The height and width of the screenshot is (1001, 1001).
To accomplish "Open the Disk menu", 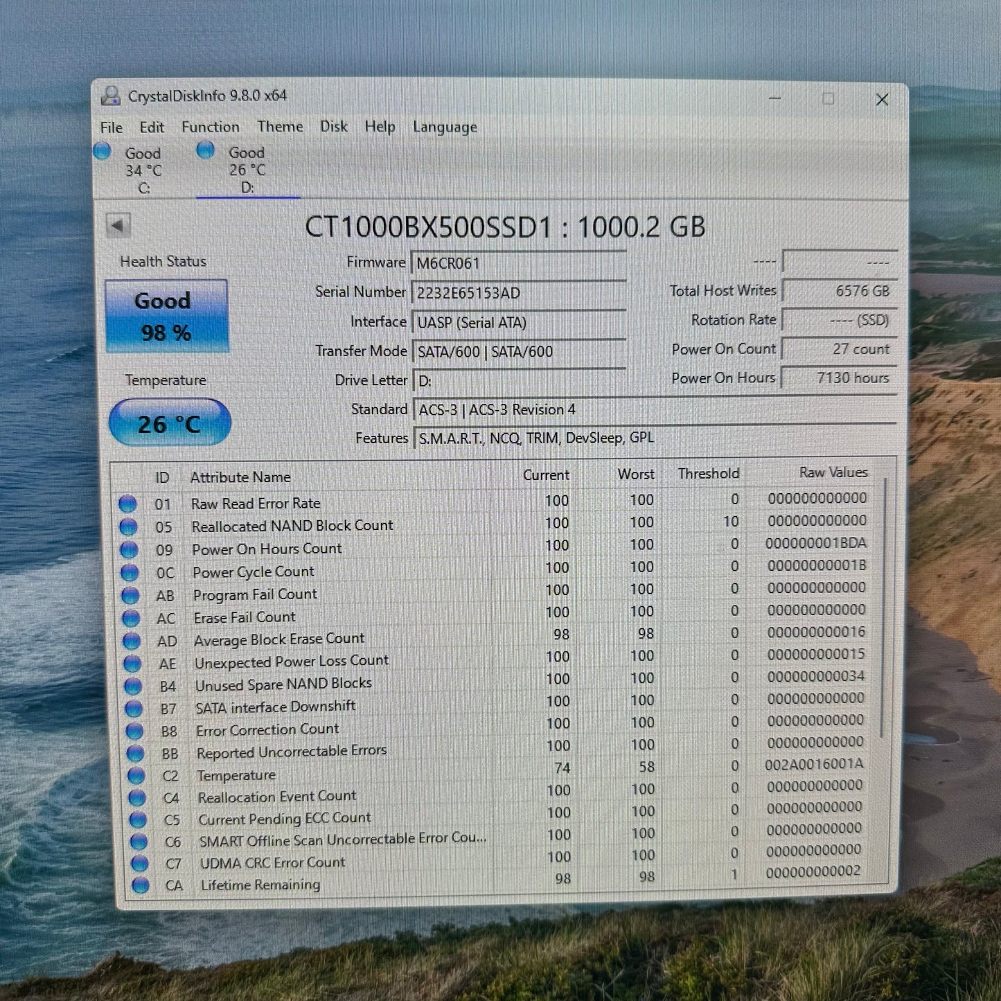I will [333, 126].
